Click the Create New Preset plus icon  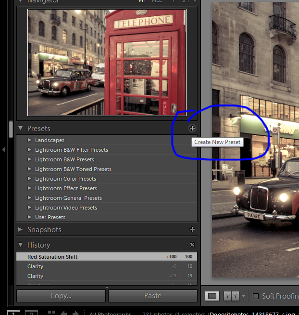[x=192, y=128]
